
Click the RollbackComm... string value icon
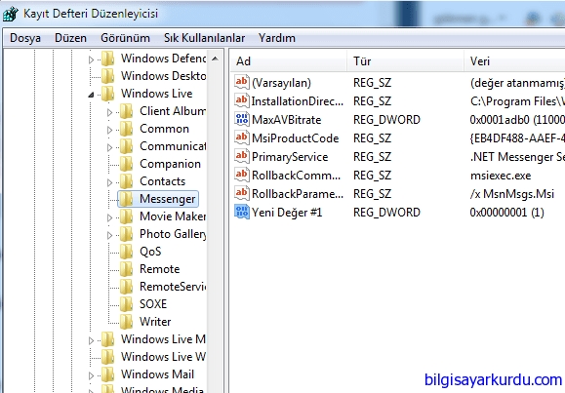pyautogui.click(x=241, y=175)
